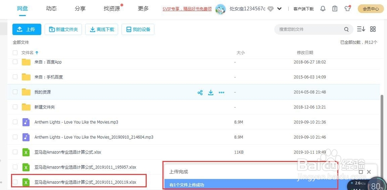Check the box for 计算公式_20191011_195957.xlsx

pyautogui.click(x=15, y=167)
